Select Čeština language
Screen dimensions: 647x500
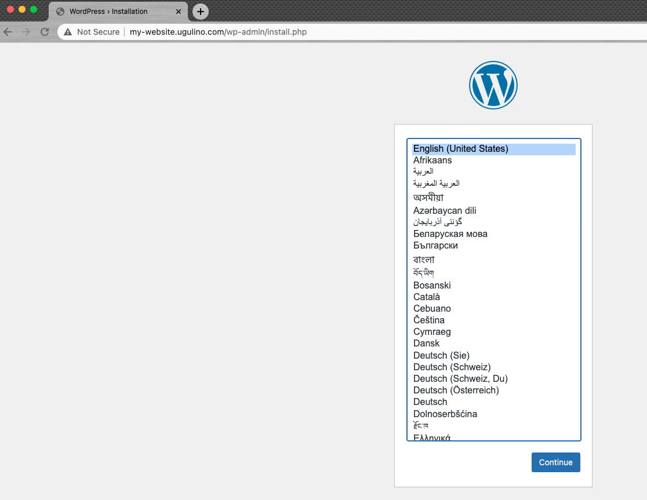[x=494, y=320]
